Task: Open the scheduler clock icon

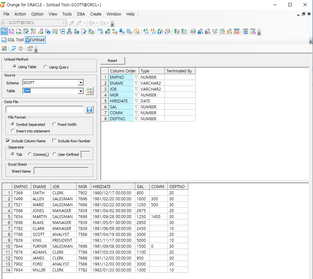Action: tap(137, 31)
